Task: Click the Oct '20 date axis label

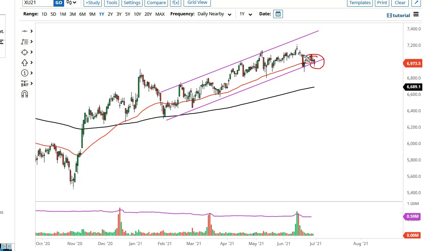Action: coord(43,244)
